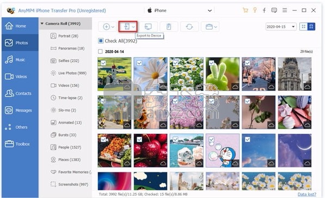The width and height of the screenshot is (325, 198).
Task: Expand the iPhone device selector dropdown
Action: pos(210,10)
